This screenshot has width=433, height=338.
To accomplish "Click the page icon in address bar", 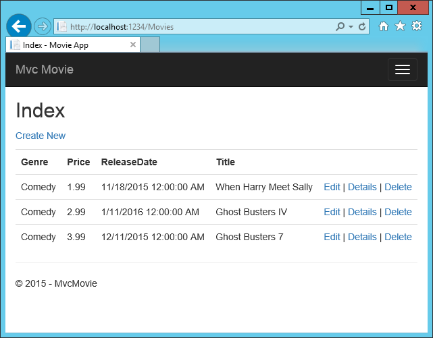I will (61, 27).
